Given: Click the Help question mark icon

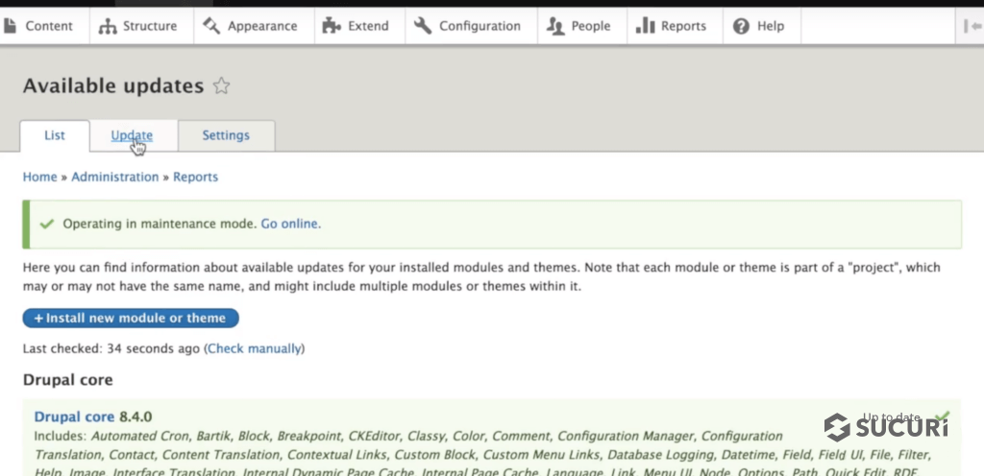Looking at the screenshot, I should point(741,26).
